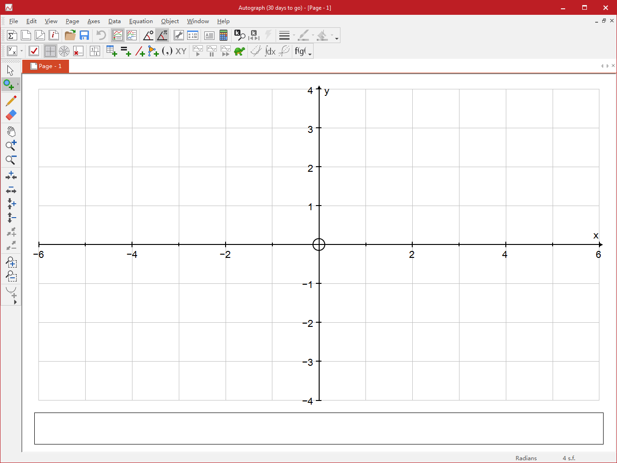617x463 pixels.
Task: Open the calculator icon in toolbar
Action: point(223,35)
